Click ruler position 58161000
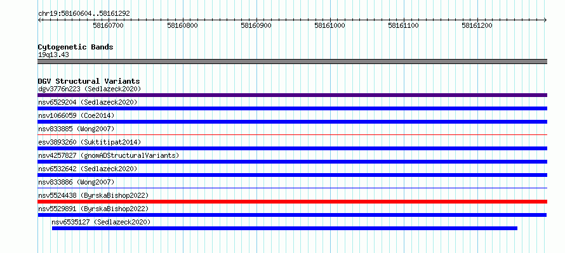 tap(329, 25)
